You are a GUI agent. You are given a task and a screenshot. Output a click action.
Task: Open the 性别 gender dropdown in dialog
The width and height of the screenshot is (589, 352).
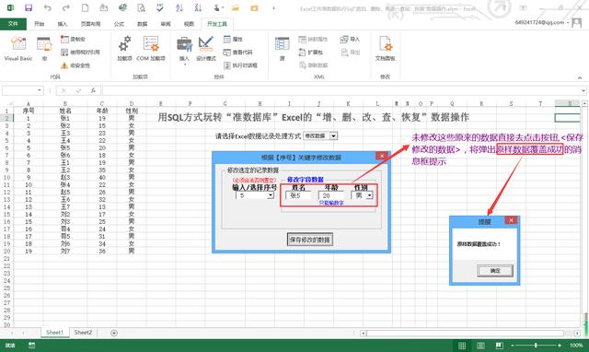click(370, 195)
